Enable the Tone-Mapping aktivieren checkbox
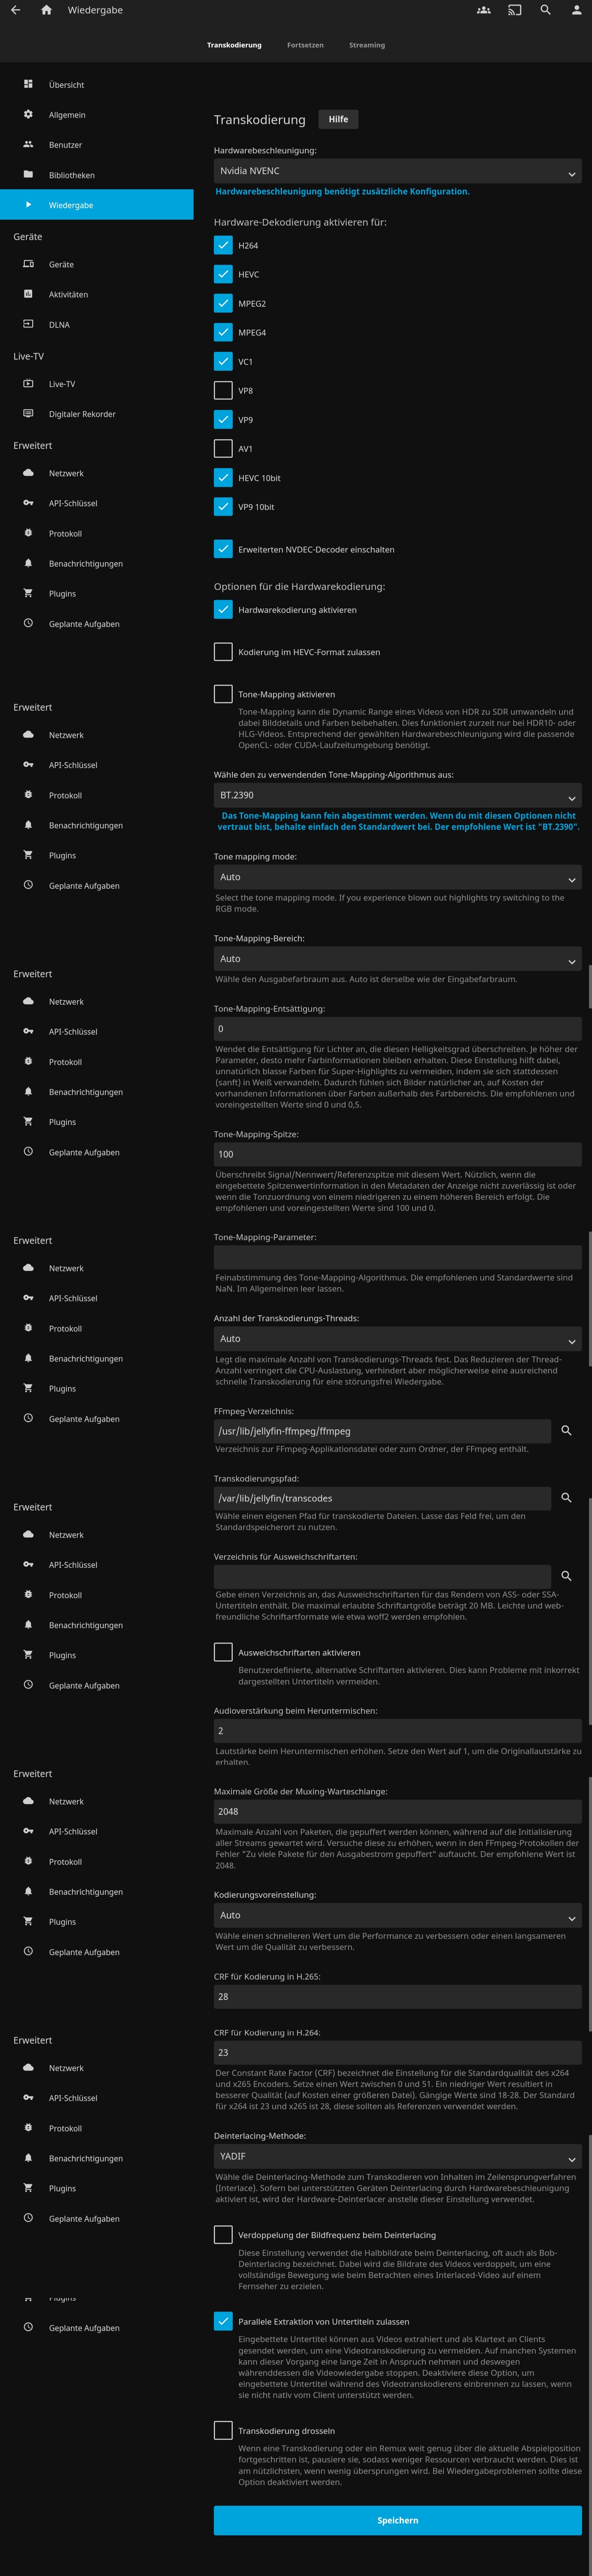The image size is (592, 2576). (223, 694)
